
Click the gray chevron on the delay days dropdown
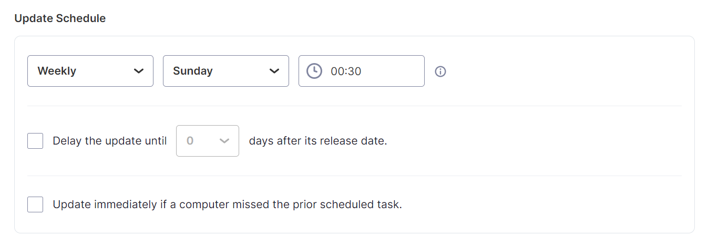(x=224, y=141)
